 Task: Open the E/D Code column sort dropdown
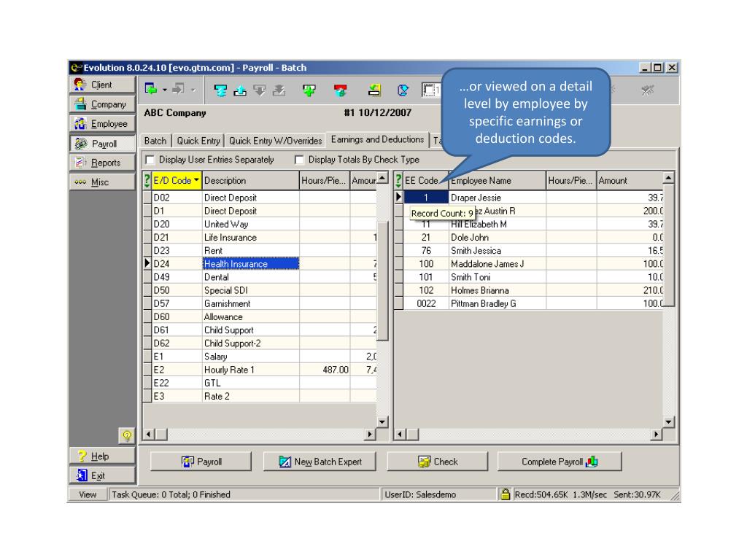coord(196,181)
